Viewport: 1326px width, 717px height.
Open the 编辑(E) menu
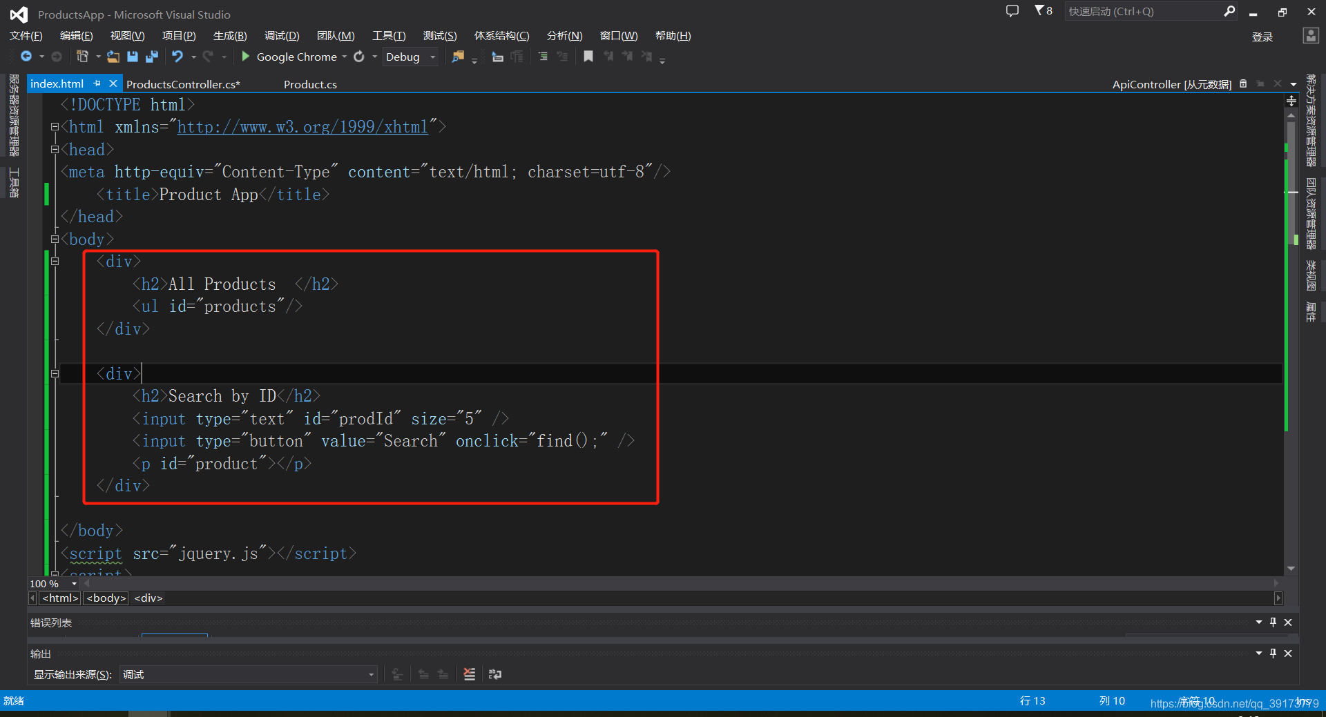point(77,36)
